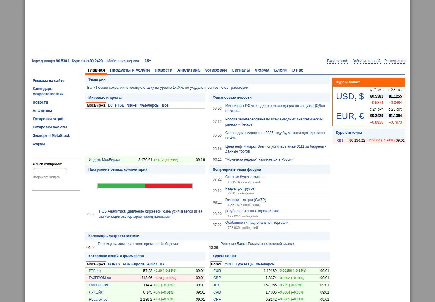This screenshot has height=302, width=435.
Task: Open Котировки акций sidebar link
Action: coord(48,119)
